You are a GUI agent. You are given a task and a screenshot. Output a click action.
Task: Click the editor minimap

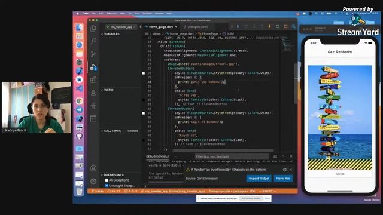click(287, 44)
